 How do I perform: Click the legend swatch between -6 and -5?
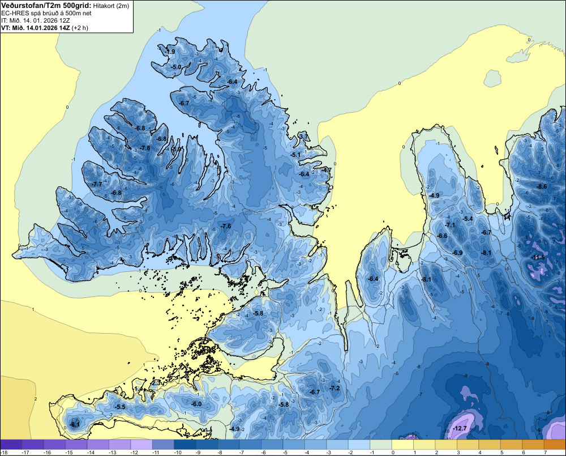click(272, 445)
